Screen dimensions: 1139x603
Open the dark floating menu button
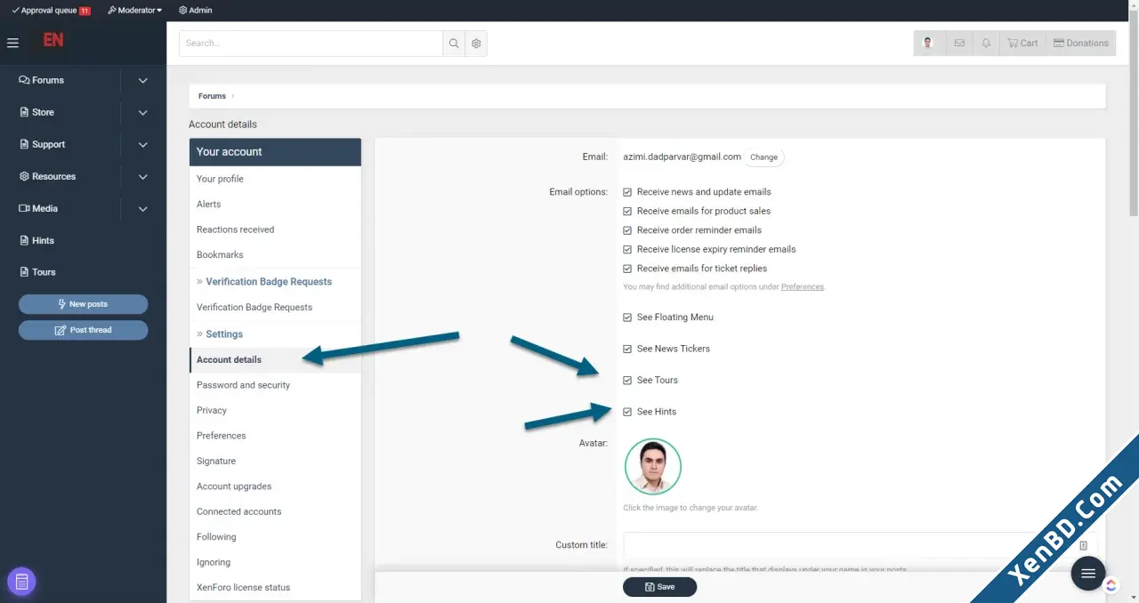pyautogui.click(x=1088, y=574)
